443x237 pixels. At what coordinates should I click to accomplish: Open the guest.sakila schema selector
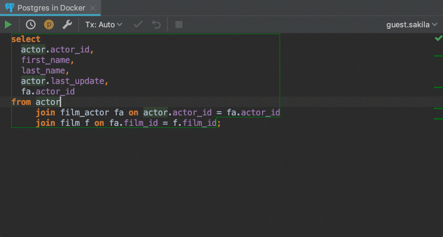(x=412, y=24)
